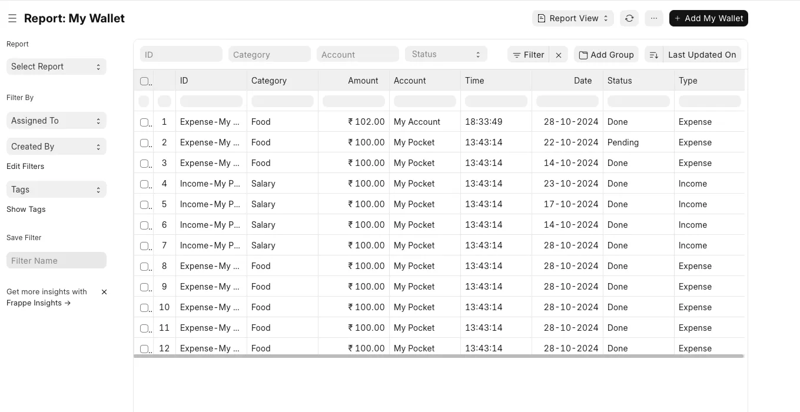The image size is (800, 412).
Task: Focus the Account filter field in toolbar
Action: pyautogui.click(x=358, y=54)
